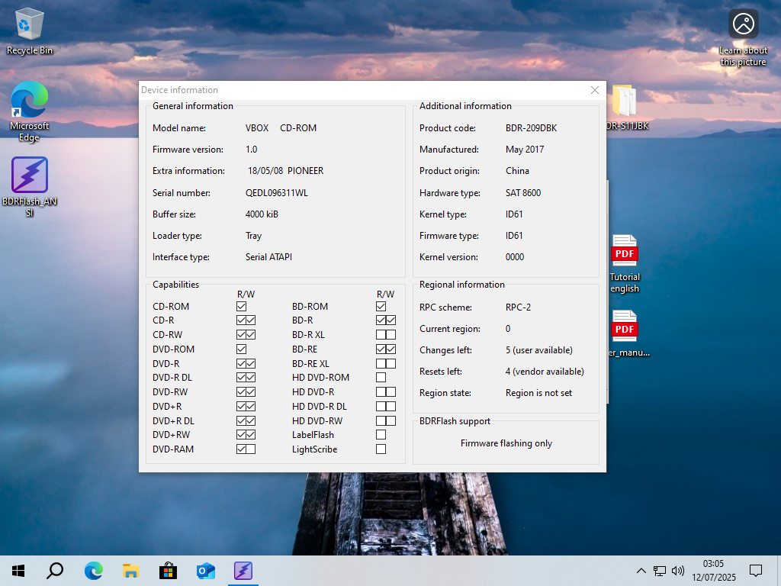The image size is (781, 586).
Task: Click serial number QEDL096311WL
Action: 276,193
